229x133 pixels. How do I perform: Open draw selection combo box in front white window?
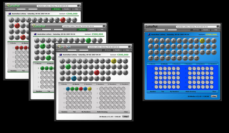tap(109, 47)
